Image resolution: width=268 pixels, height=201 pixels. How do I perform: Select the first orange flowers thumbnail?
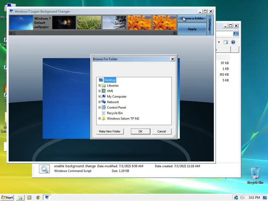(139, 23)
